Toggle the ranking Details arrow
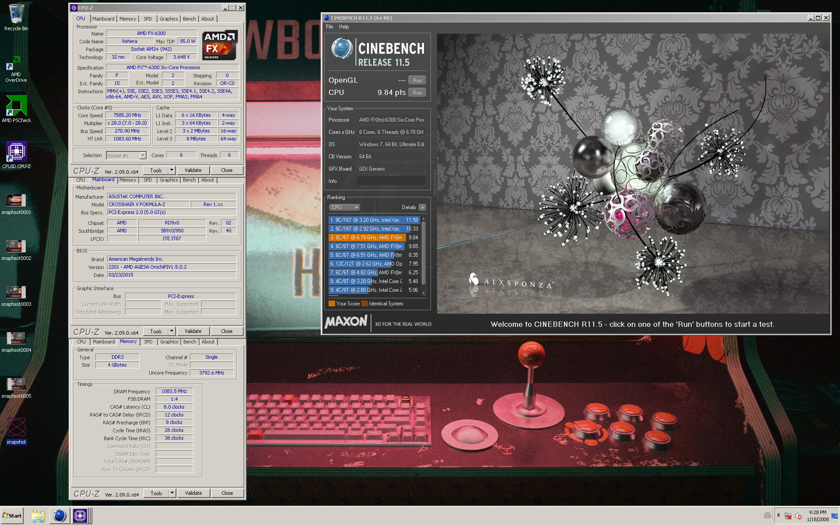 tap(422, 207)
